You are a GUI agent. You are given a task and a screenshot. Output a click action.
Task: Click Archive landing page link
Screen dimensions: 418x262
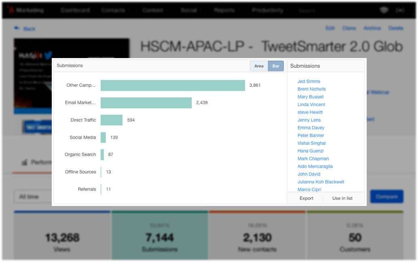pos(372,28)
